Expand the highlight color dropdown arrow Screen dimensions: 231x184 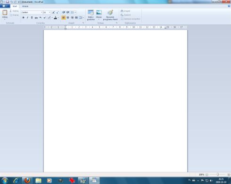pyautogui.click(x=52, y=18)
